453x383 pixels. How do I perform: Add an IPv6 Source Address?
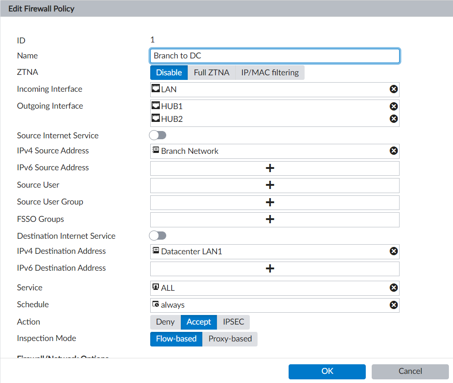(x=270, y=168)
